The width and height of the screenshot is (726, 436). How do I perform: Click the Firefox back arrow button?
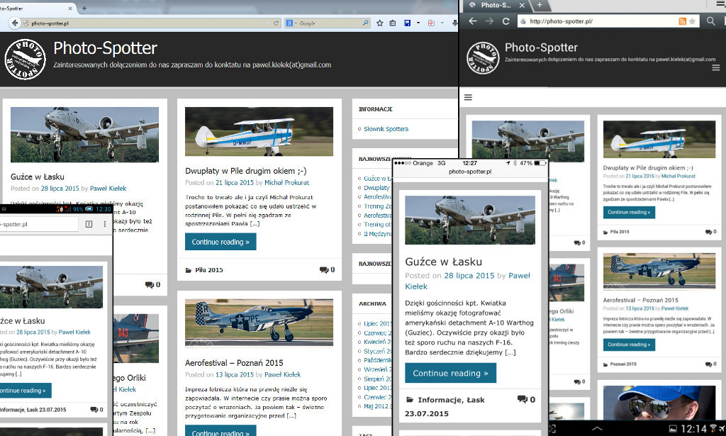click(x=13, y=23)
